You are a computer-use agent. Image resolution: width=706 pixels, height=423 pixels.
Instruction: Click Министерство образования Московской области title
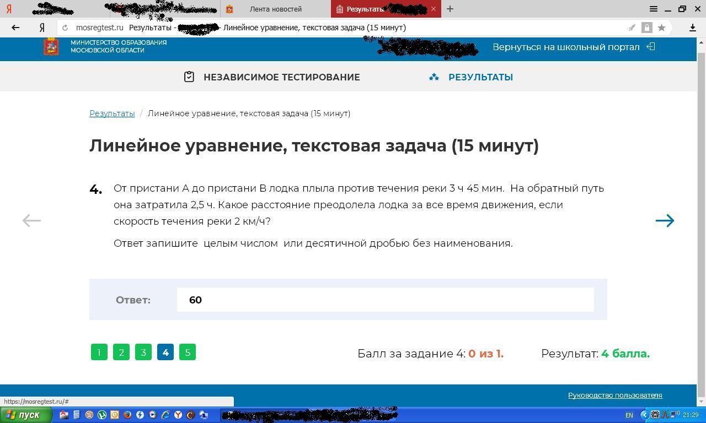click(119, 46)
